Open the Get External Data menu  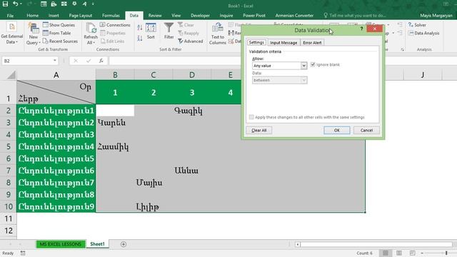11,34
